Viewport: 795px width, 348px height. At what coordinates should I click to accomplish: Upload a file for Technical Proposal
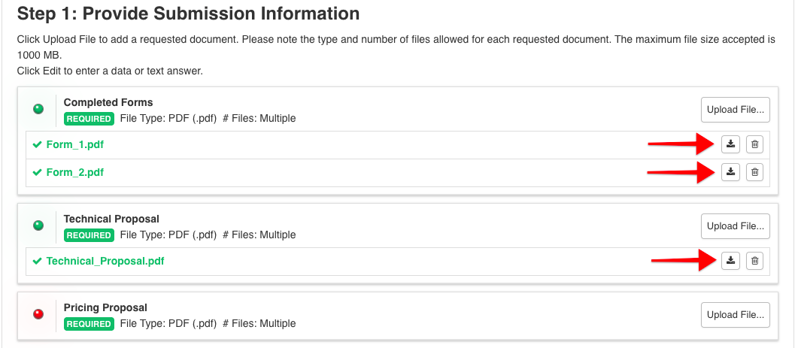pos(735,226)
